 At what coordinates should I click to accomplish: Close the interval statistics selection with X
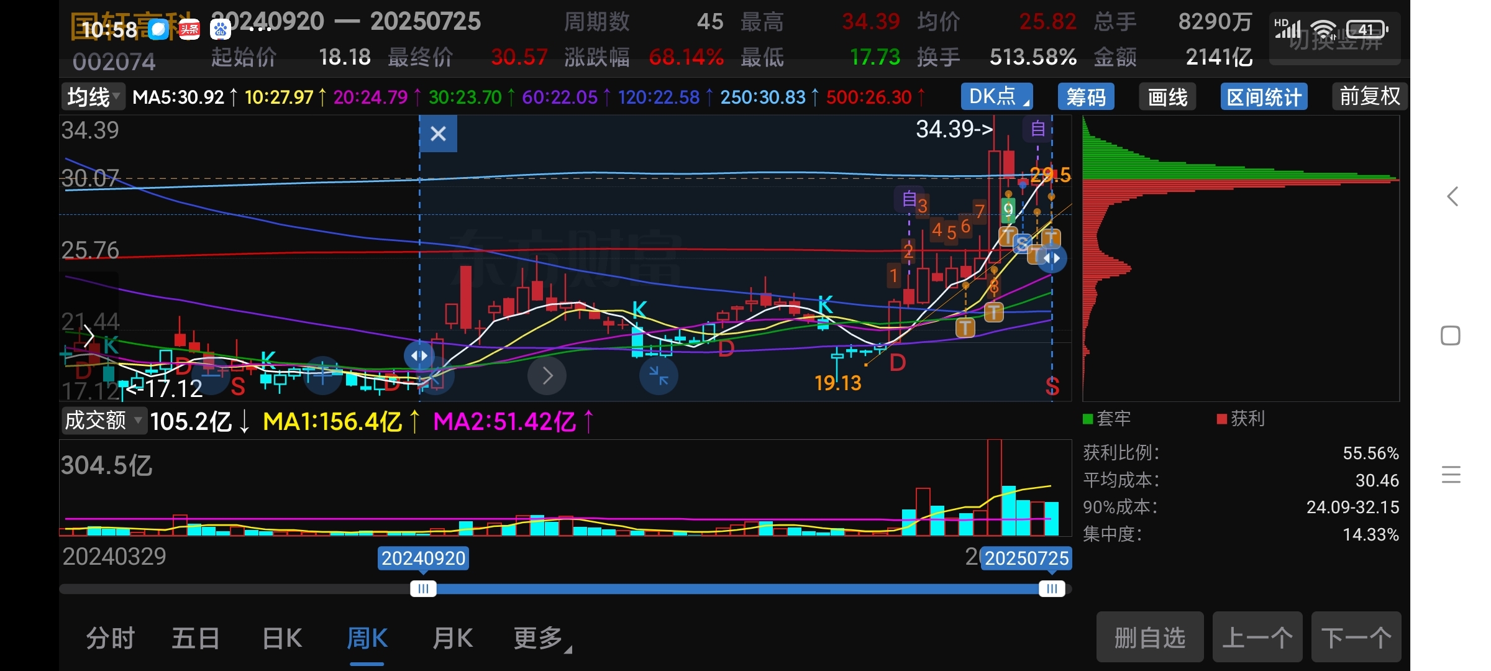pos(439,134)
